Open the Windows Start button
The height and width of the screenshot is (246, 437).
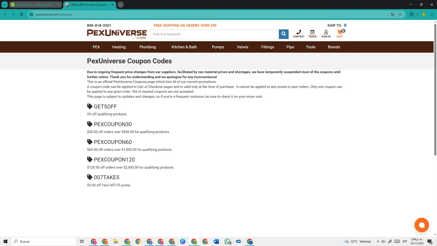click(x=5, y=241)
